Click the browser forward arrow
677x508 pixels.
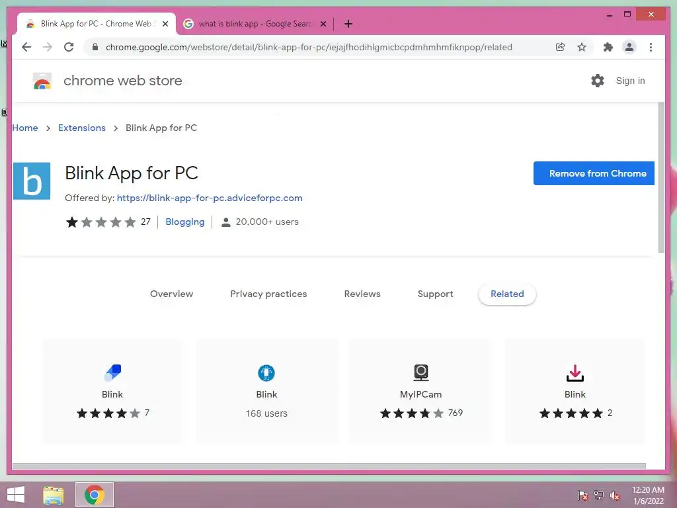[48, 47]
